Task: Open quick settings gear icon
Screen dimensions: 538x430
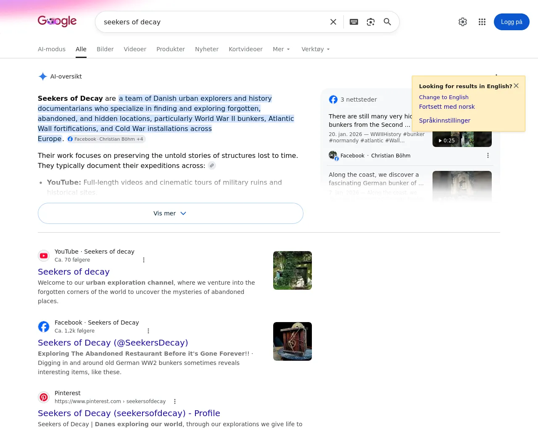Action: 463,22
